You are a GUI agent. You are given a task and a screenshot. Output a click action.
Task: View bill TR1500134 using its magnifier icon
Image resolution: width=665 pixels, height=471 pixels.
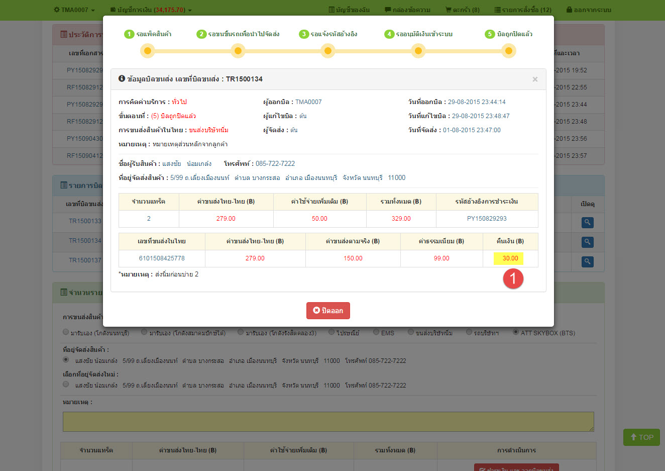point(587,242)
